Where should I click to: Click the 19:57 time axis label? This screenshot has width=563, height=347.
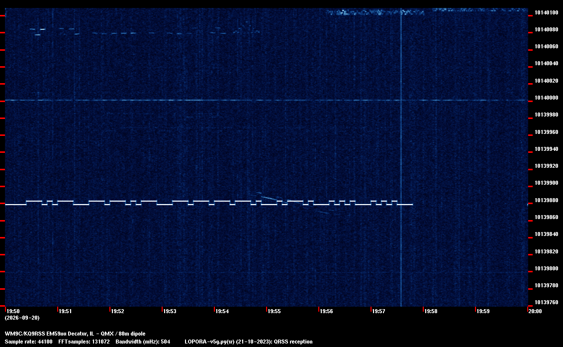tap(379, 311)
